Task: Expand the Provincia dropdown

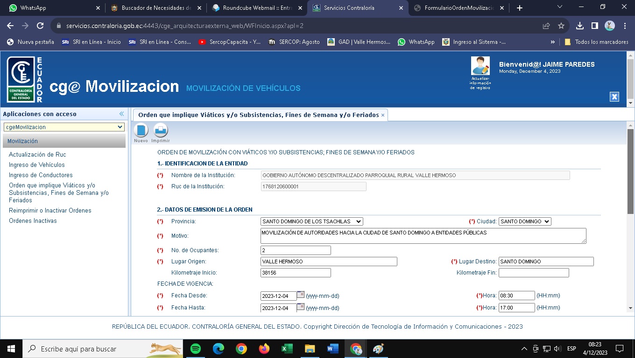Action: [x=311, y=221]
